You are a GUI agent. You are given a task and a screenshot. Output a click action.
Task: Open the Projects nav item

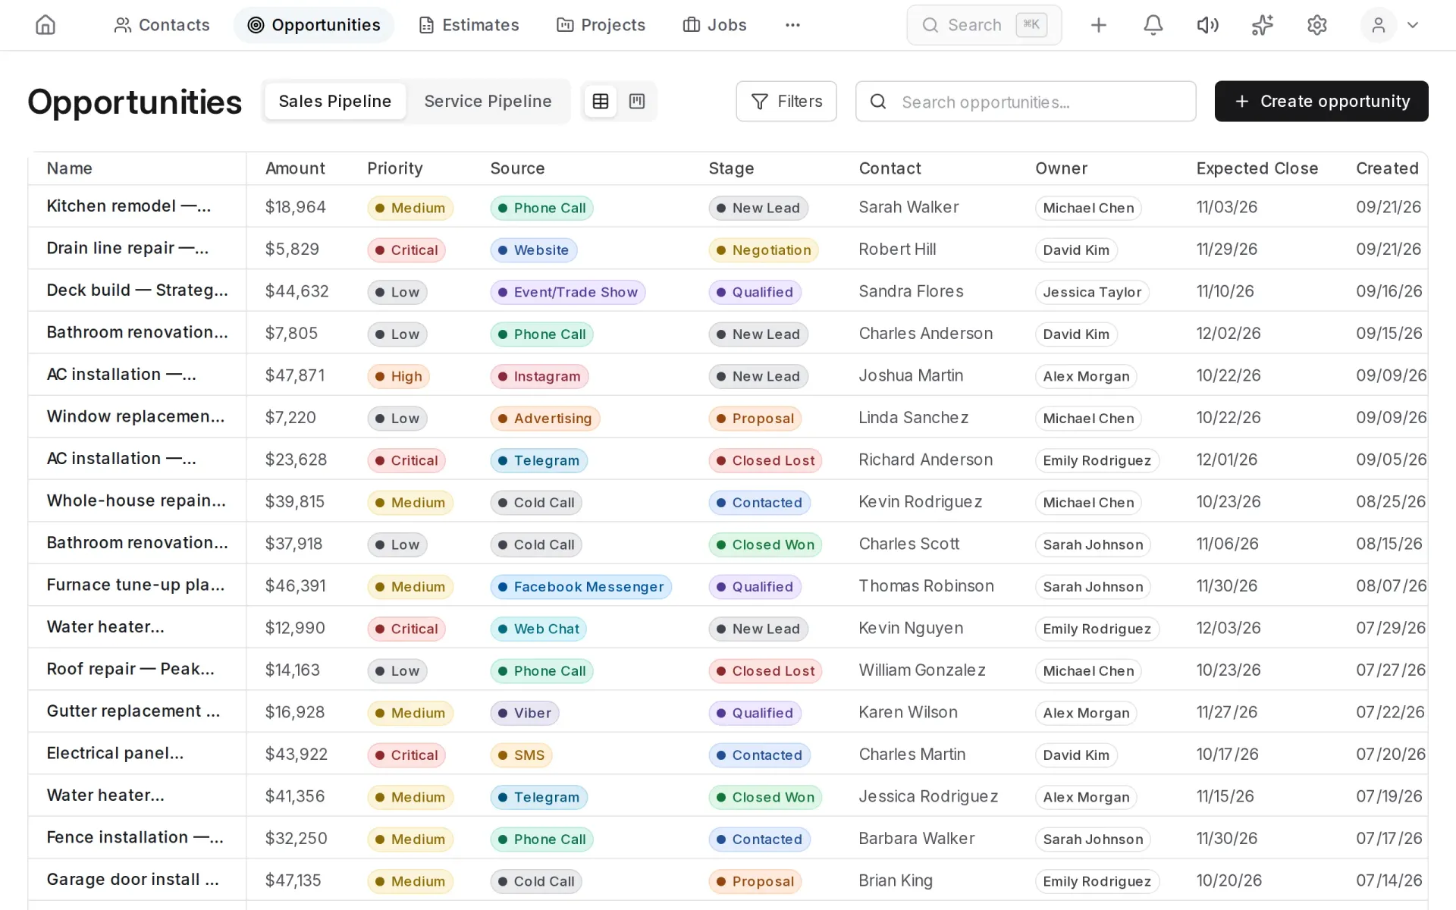tap(601, 25)
